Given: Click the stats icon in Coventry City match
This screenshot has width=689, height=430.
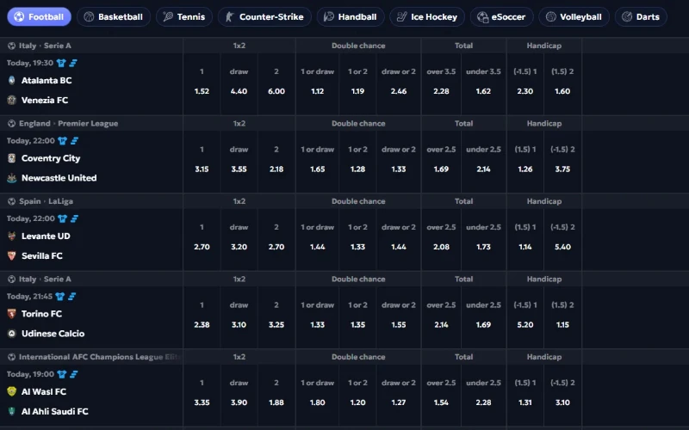Looking at the screenshot, I should [74, 141].
